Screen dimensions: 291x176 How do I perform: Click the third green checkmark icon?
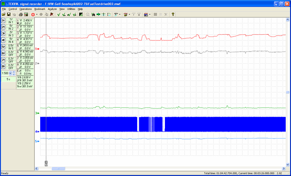pyautogui.click(x=69, y=15)
